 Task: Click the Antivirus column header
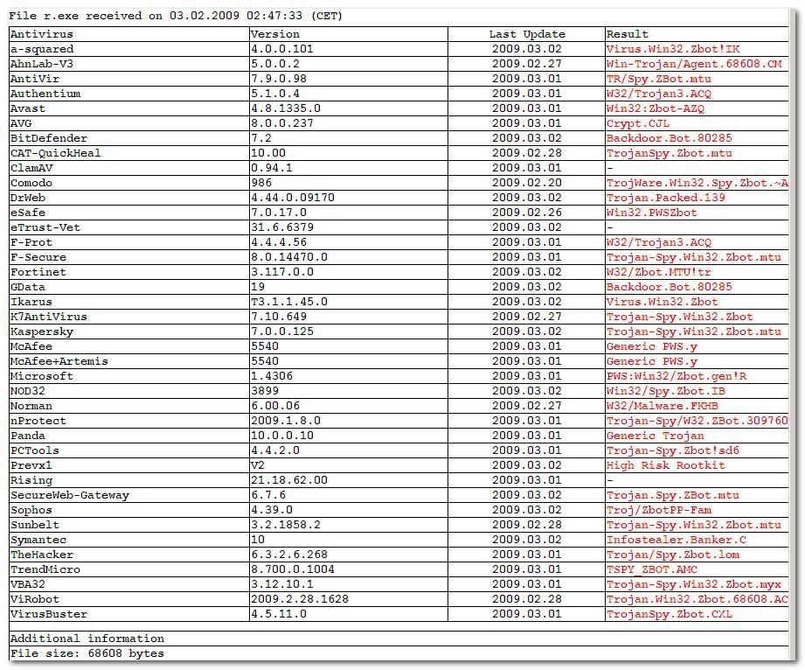[x=41, y=34]
